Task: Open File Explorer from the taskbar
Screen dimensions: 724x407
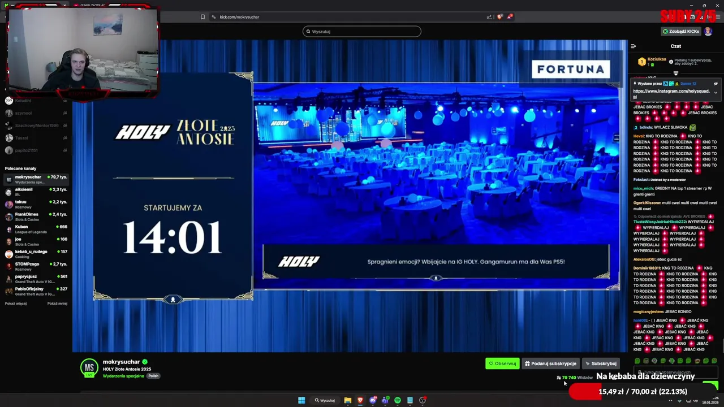Action: tap(348, 400)
